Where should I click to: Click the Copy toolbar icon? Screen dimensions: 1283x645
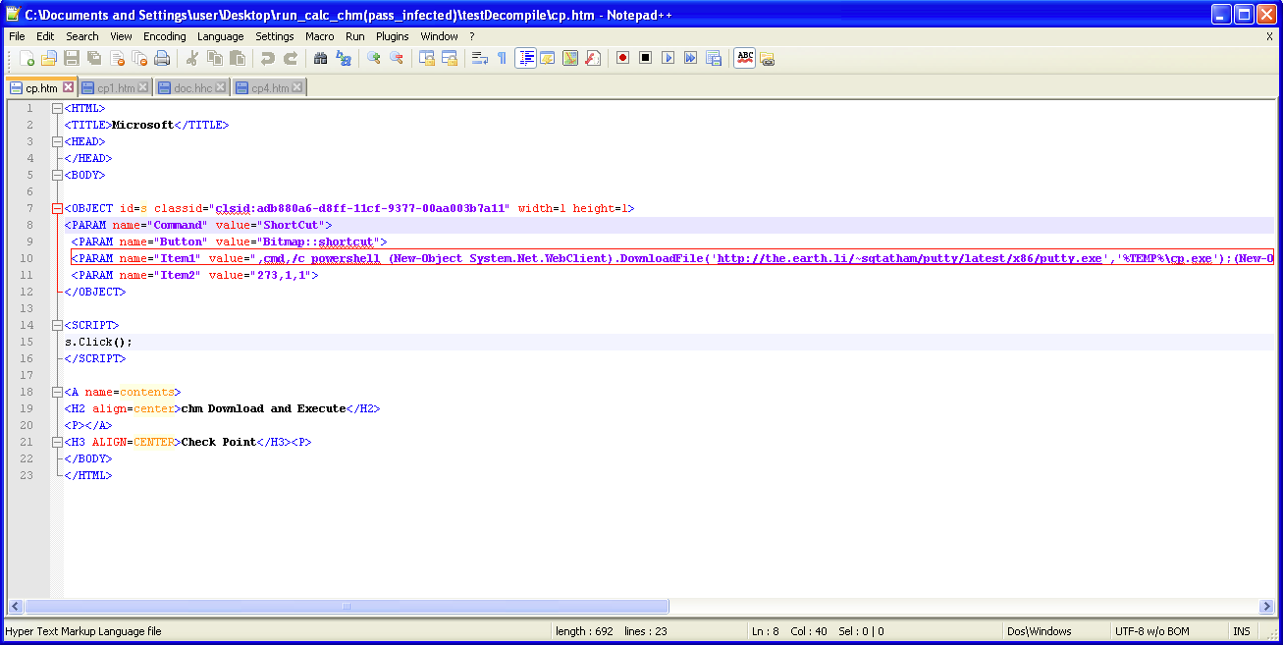(x=215, y=58)
